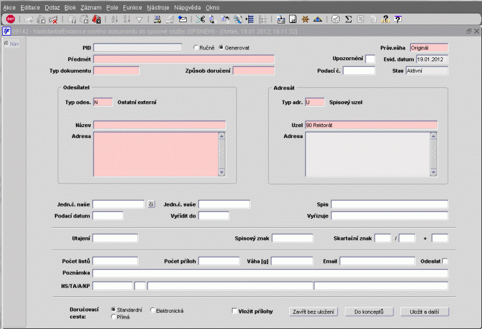Click the document sheet icon beside ship's wheel

[293, 19]
